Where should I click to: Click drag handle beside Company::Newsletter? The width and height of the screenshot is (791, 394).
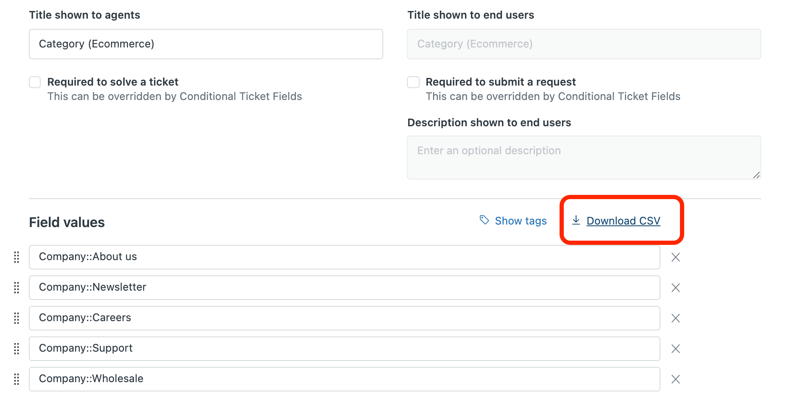17,288
